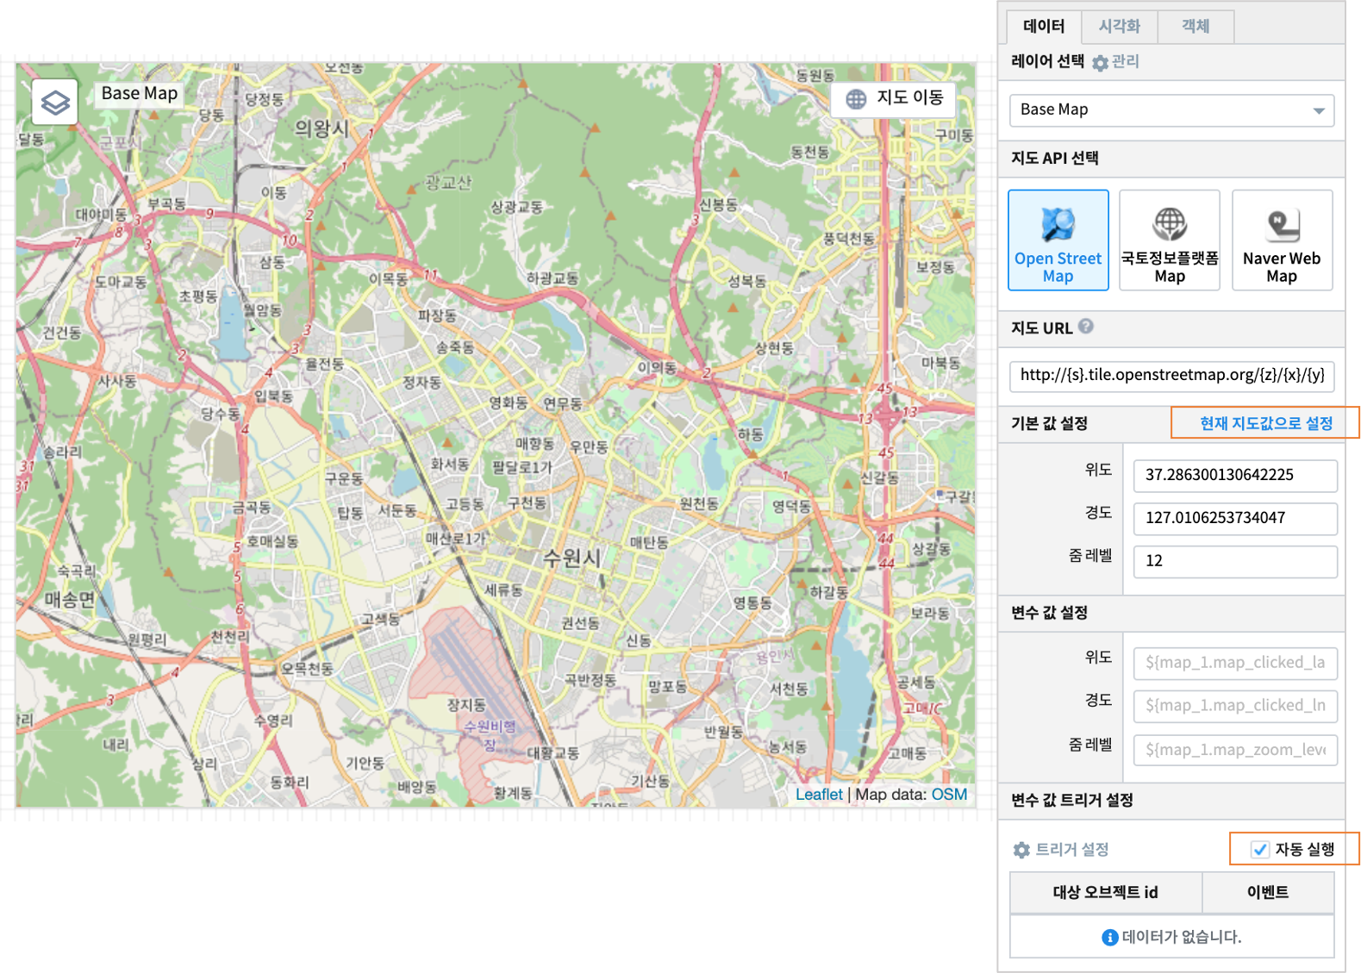Open the 지도 URL help icon

pos(1086,327)
